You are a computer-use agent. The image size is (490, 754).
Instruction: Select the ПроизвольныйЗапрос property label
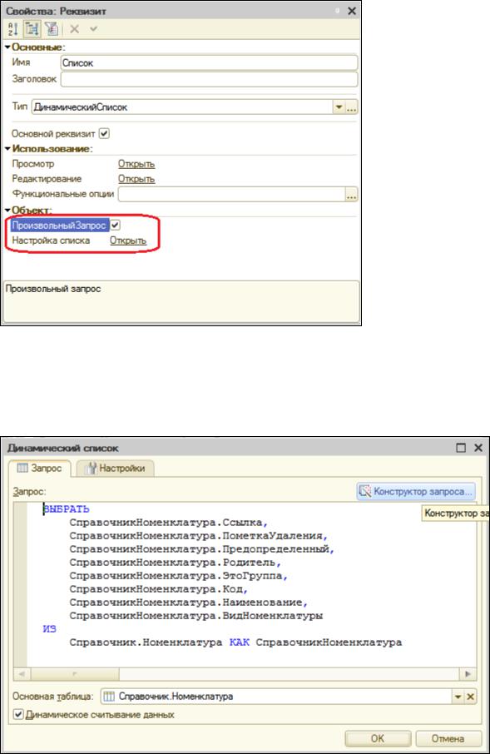coord(59,225)
